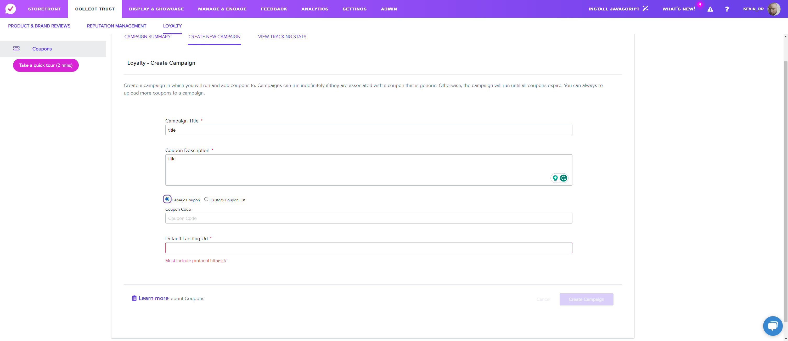Click the KEVIN_RR username

(x=753, y=9)
